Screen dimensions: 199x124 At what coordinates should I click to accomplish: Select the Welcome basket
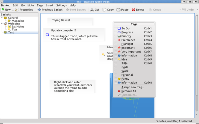14,24
